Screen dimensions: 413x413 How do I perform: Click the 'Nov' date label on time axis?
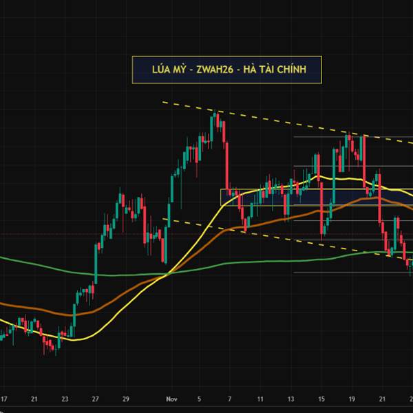pyautogui.click(x=171, y=399)
